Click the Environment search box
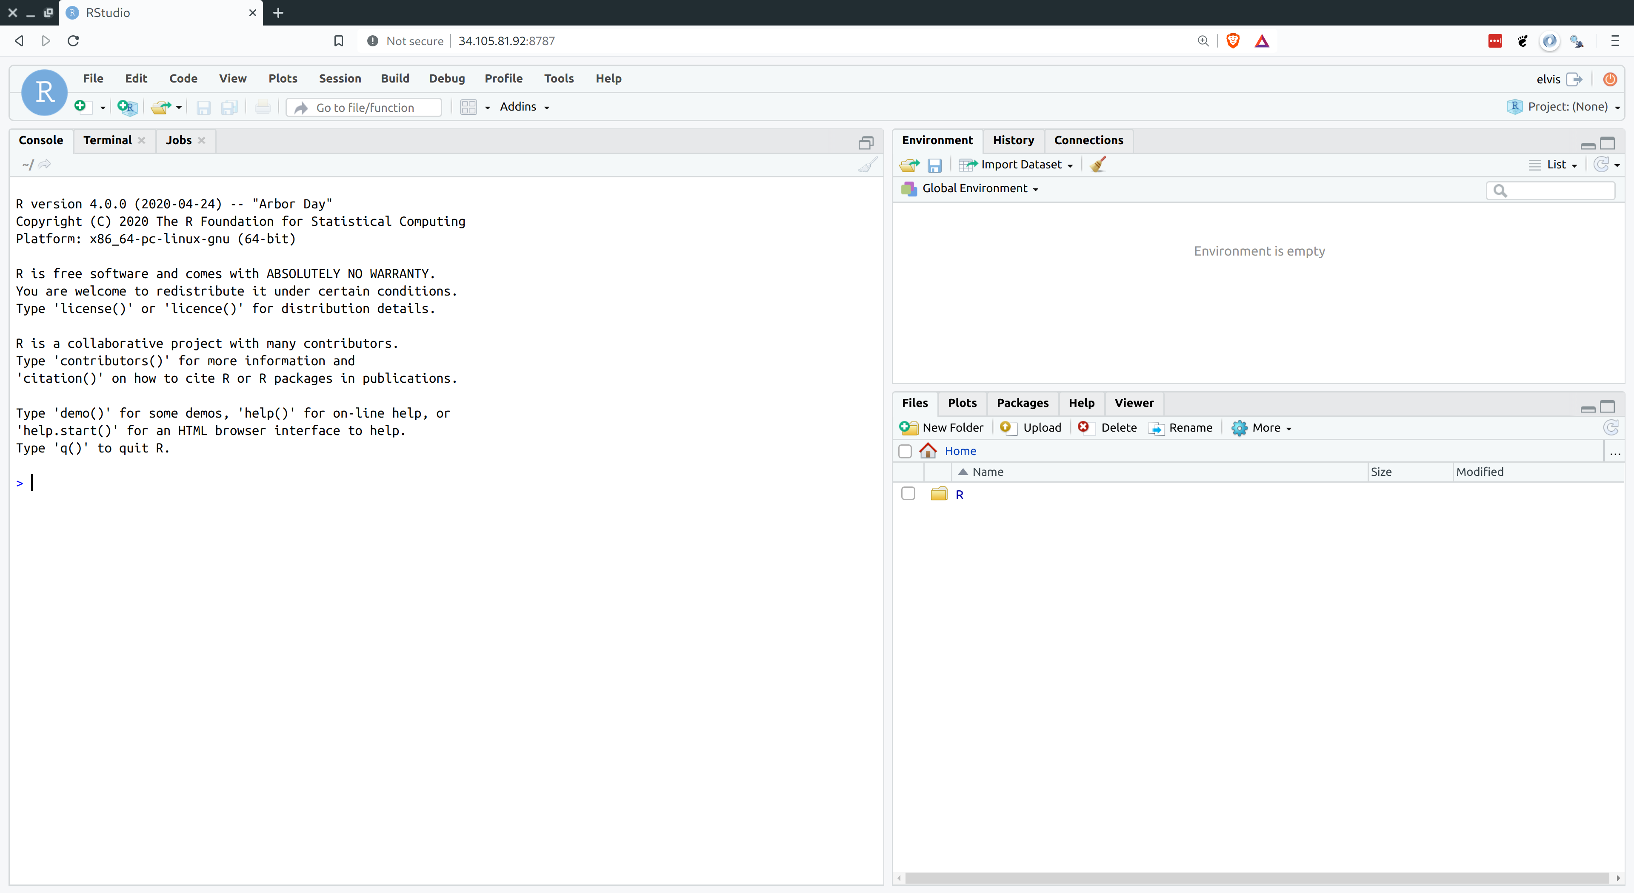This screenshot has height=893, width=1634. (x=1550, y=190)
